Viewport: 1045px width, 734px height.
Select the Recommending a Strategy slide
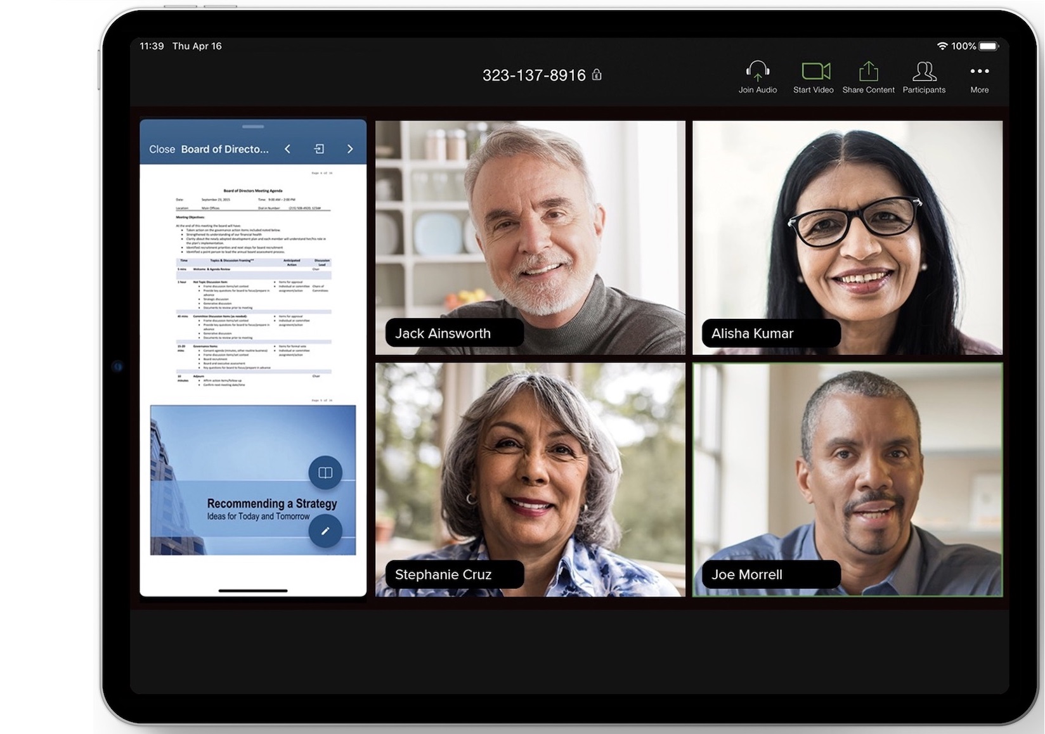[x=241, y=482]
